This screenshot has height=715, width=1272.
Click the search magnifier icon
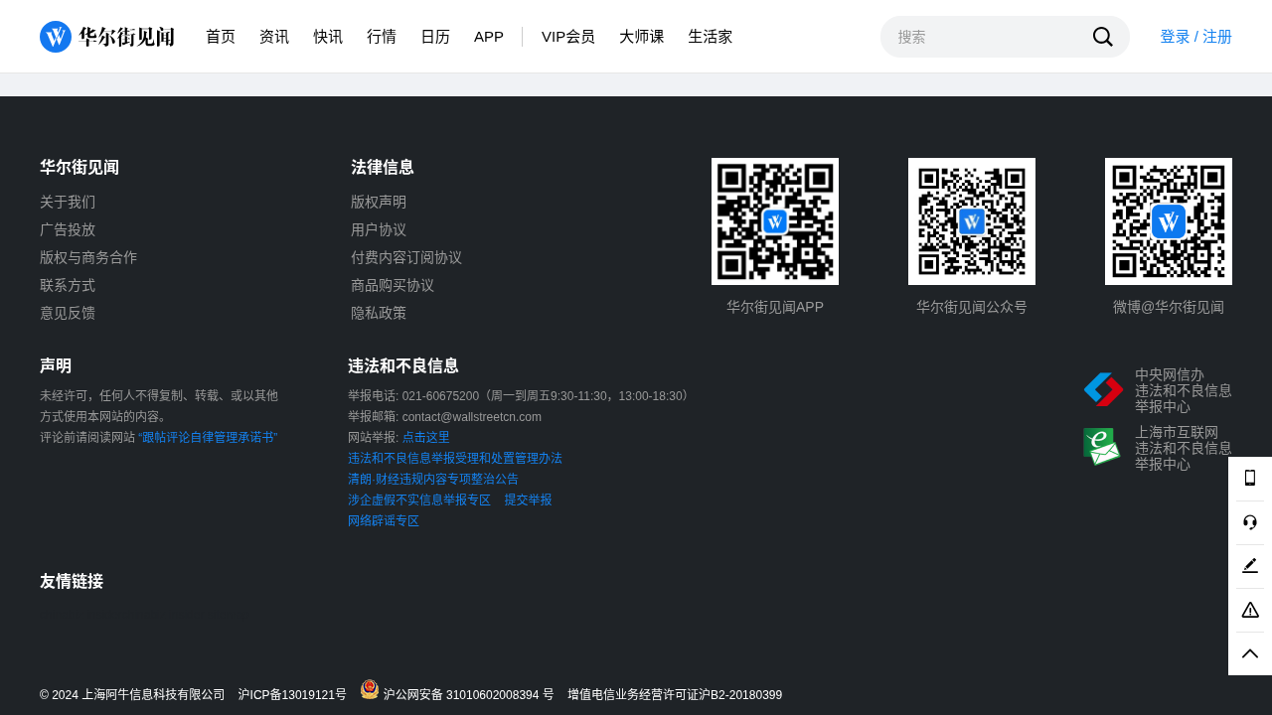[1102, 37]
